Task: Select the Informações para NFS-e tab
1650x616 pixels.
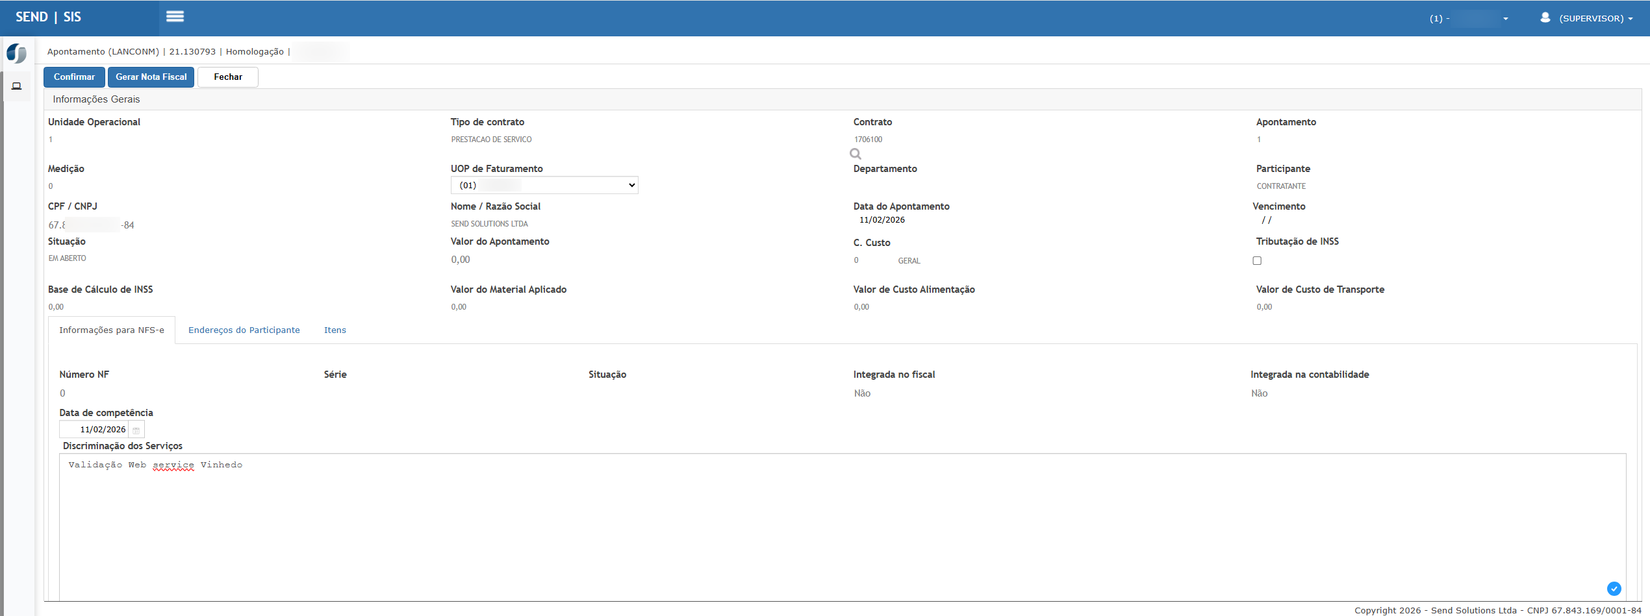Action: click(112, 330)
